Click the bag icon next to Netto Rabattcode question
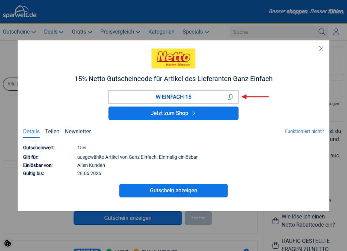This screenshot has height=251, width=347. pos(275,221)
